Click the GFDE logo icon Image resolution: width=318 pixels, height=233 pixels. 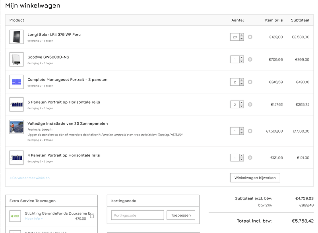coord(15,216)
